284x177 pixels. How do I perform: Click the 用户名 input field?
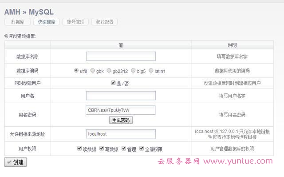coord(121,96)
